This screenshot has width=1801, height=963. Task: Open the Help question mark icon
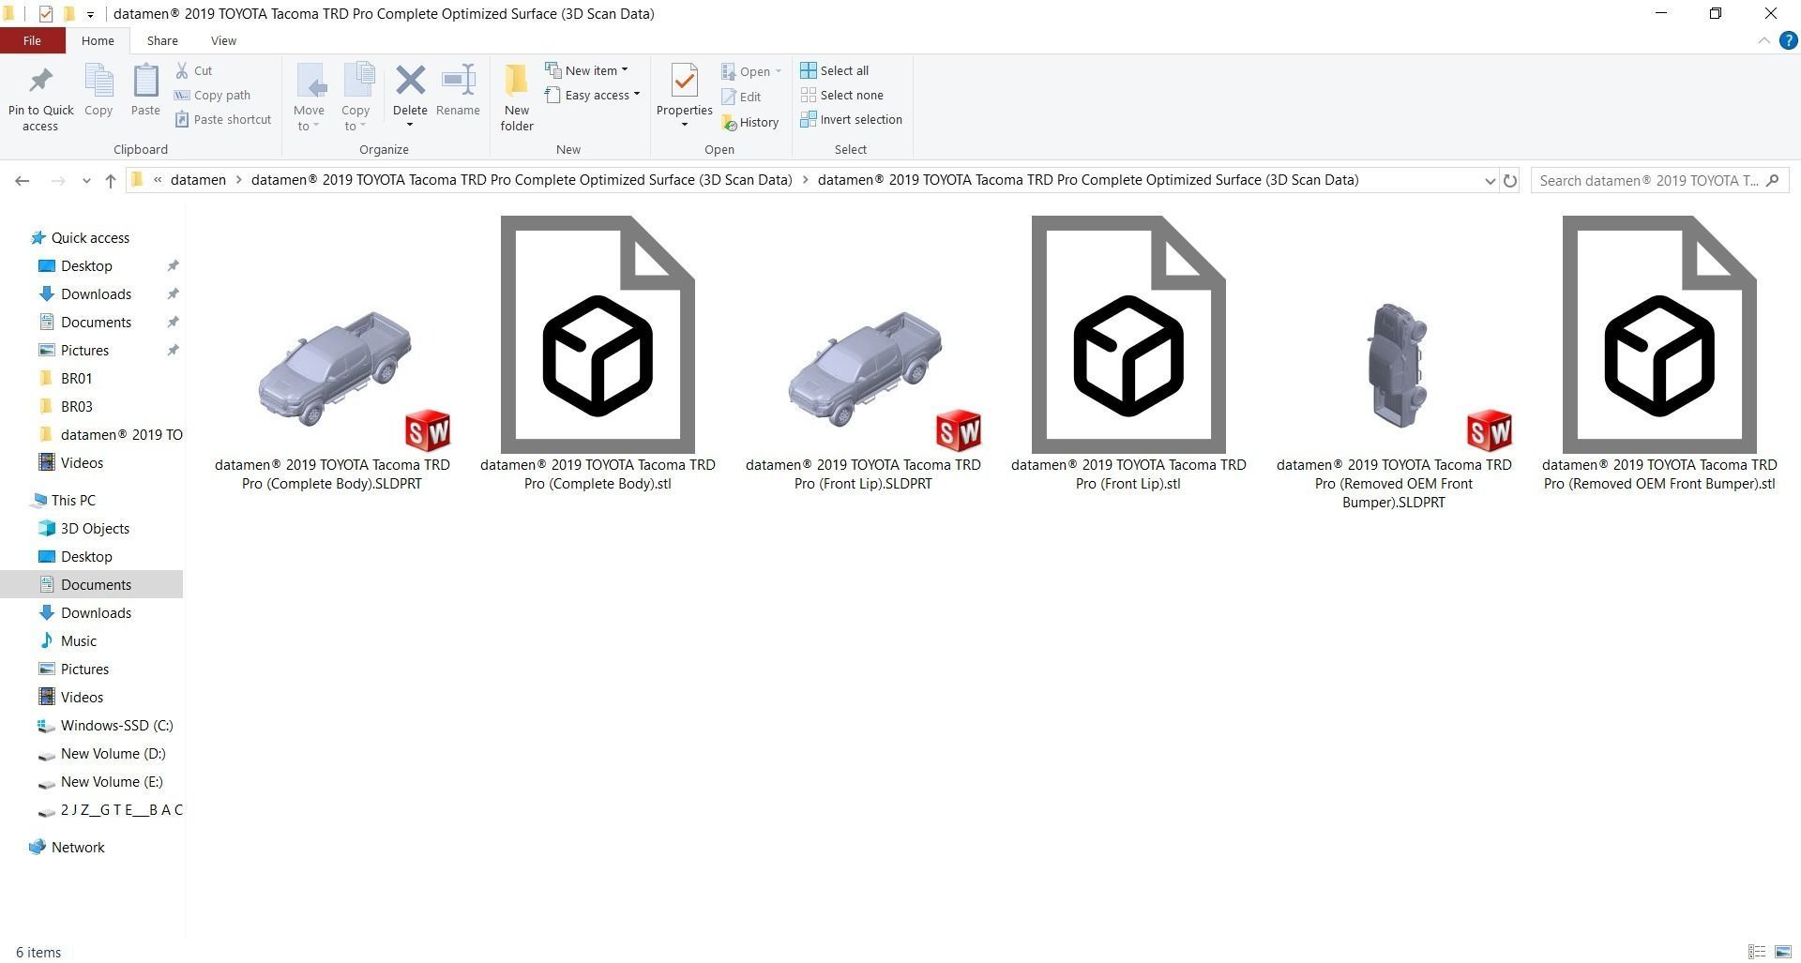(1788, 40)
